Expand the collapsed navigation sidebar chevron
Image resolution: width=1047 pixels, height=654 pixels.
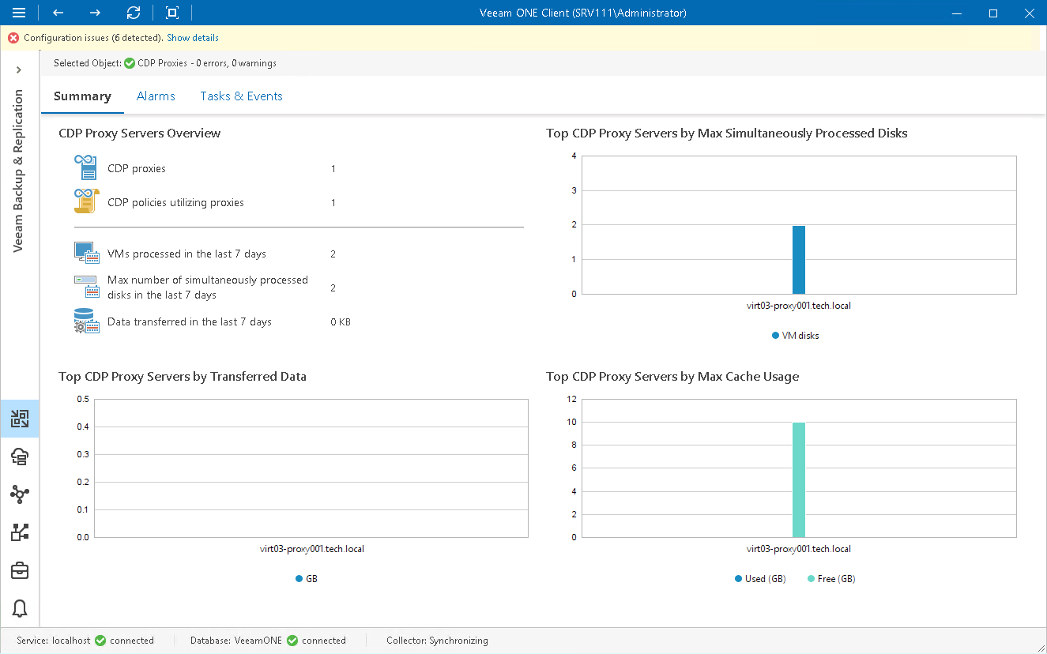pos(19,70)
